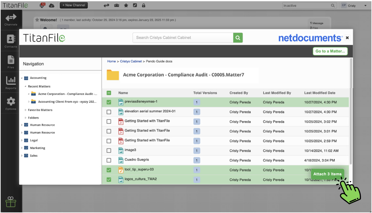
Task: Click the edit pencil toolbar icon
Action: pyautogui.click(x=135, y=5)
